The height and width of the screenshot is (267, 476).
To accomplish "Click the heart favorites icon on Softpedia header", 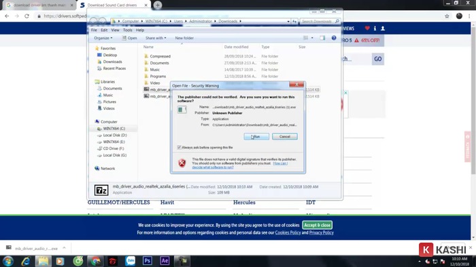I will [367, 28].
